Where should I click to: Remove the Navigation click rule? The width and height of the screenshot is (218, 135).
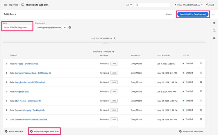point(201,91)
